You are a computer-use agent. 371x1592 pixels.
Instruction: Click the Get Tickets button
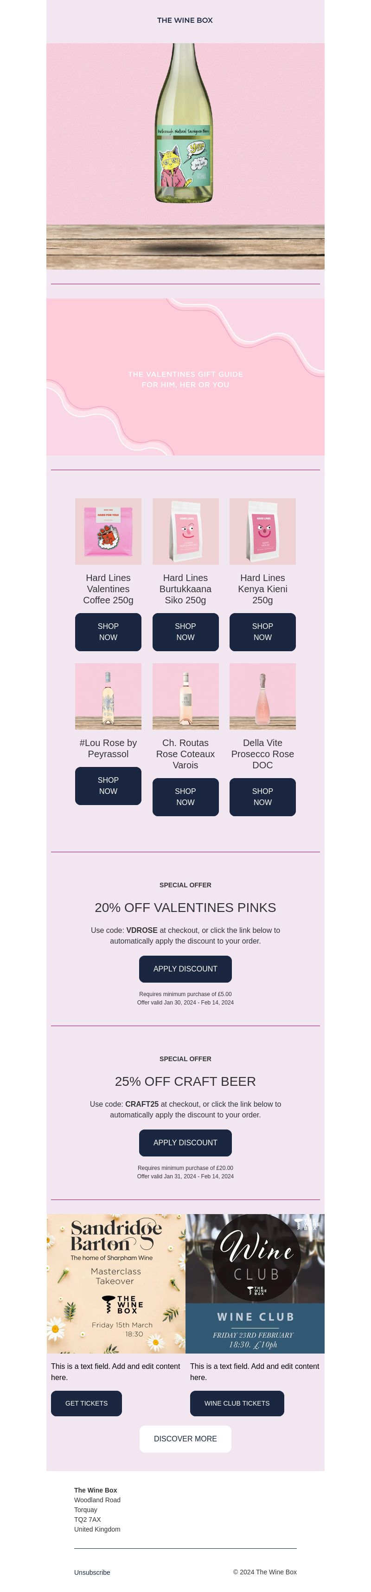pos(86,1403)
